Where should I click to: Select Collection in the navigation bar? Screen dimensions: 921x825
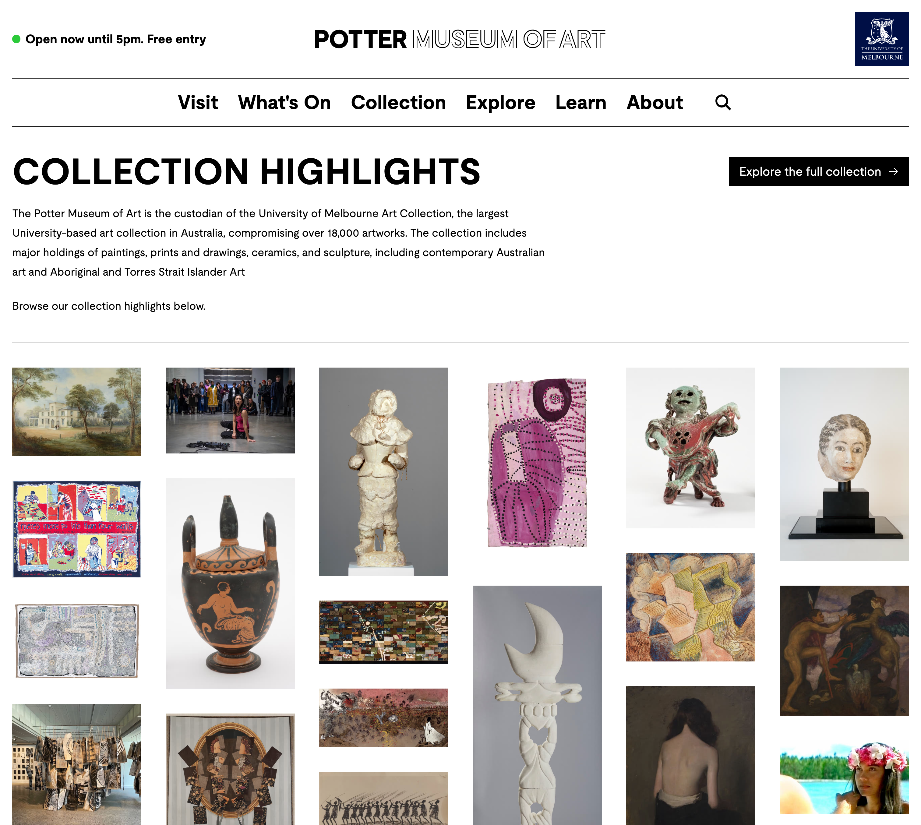[398, 102]
